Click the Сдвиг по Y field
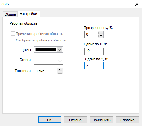This screenshot has width=142, height=126. (x=94, y=66)
